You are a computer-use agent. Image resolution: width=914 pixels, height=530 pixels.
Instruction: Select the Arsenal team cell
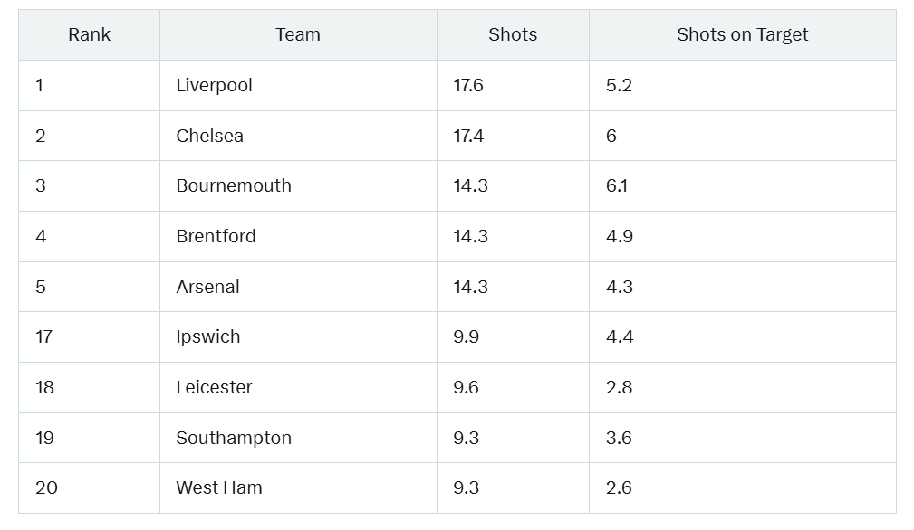(298, 287)
